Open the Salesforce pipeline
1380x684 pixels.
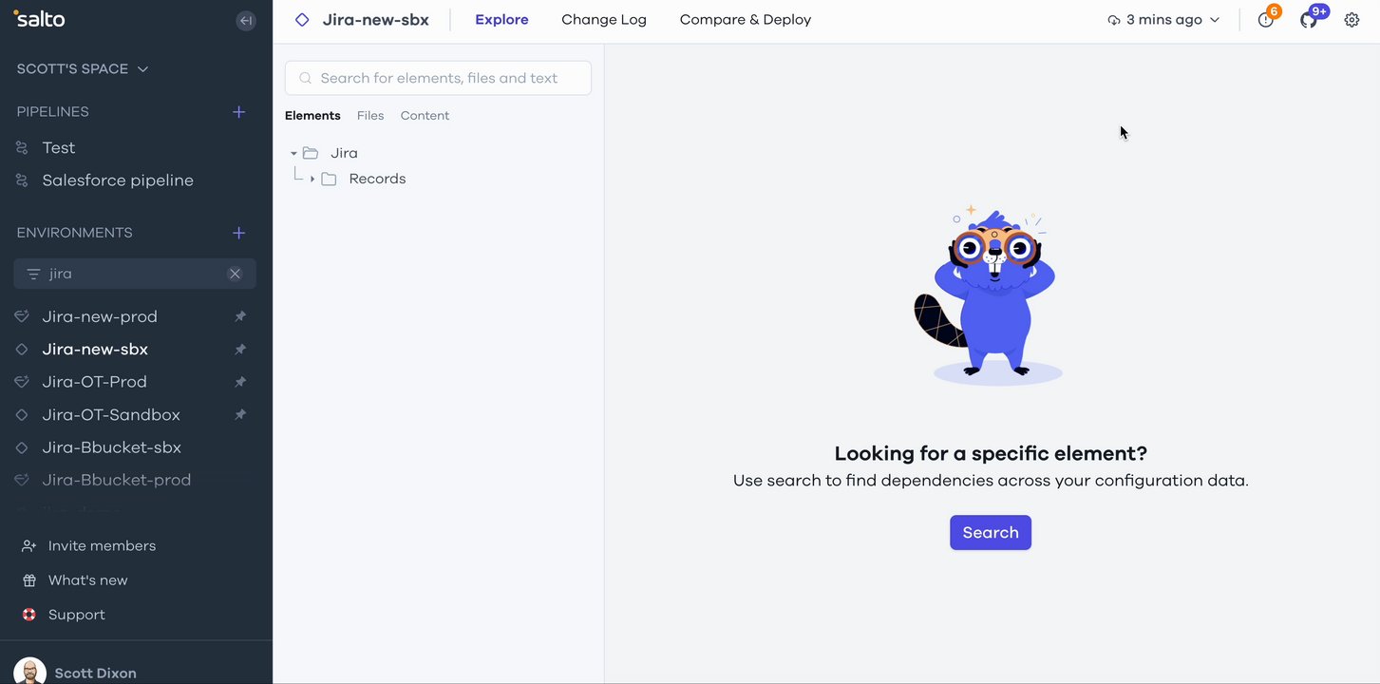(118, 180)
